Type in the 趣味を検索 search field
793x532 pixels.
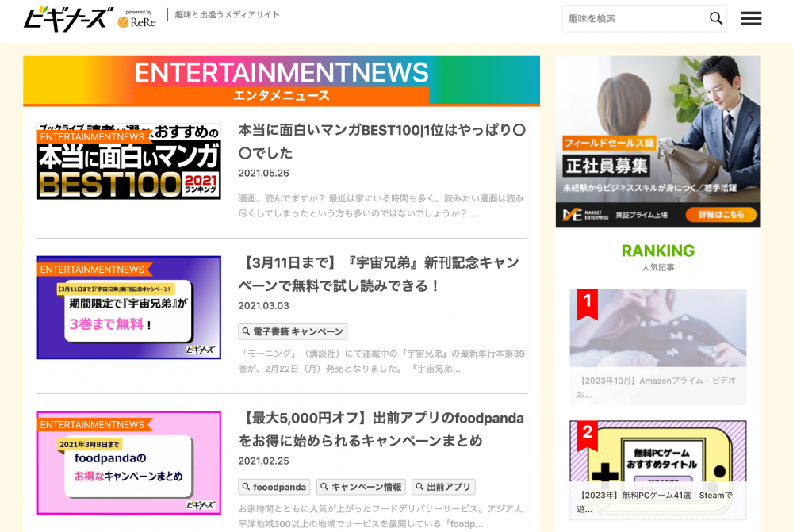(633, 18)
